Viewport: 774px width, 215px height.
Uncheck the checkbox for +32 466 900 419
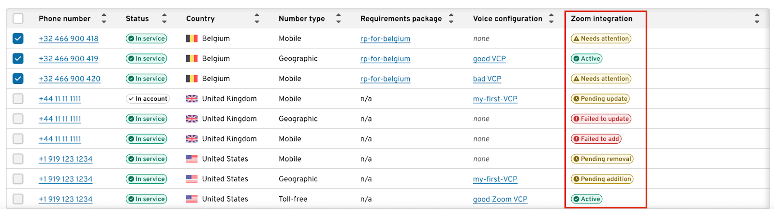tap(18, 58)
